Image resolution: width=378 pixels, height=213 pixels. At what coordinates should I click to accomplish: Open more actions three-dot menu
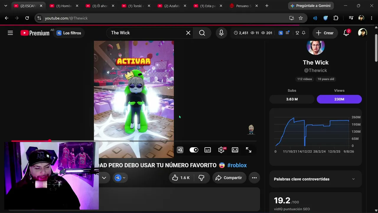click(254, 178)
